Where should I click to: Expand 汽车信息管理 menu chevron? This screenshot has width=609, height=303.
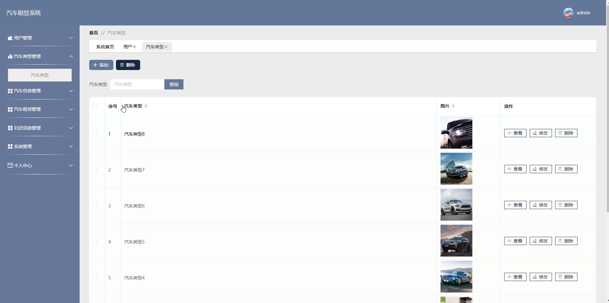pyautogui.click(x=71, y=91)
